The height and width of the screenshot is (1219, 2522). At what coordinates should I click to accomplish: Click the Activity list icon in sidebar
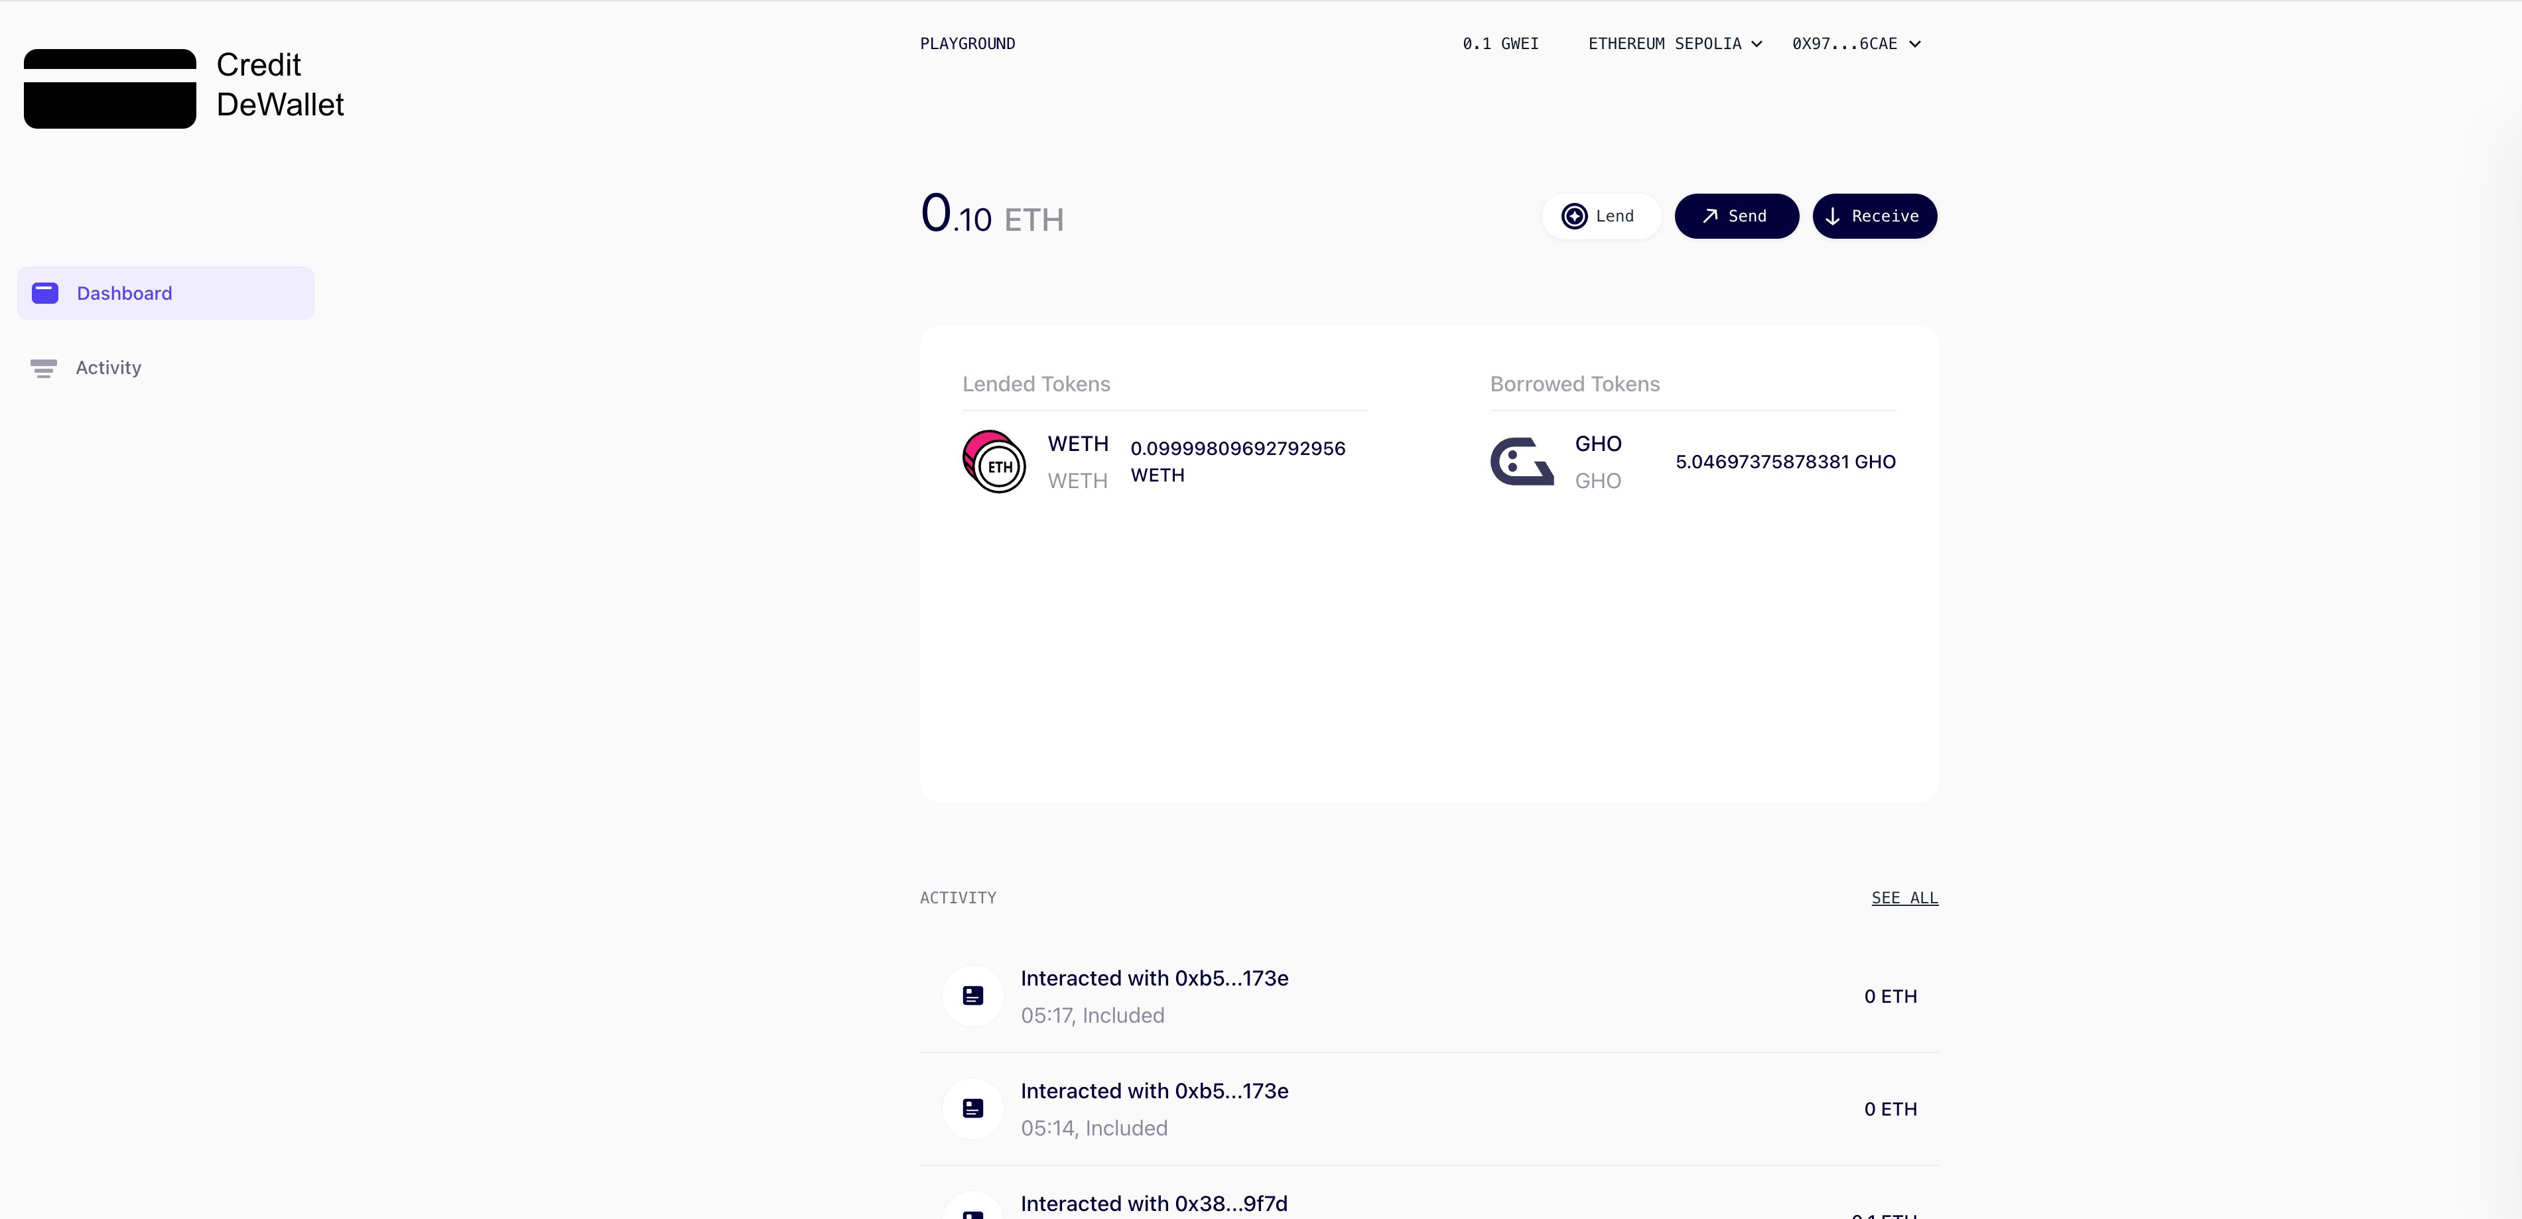pos(43,368)
